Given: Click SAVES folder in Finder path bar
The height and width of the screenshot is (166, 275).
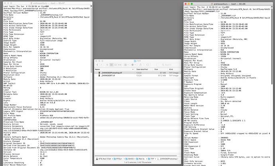Looking at the screenshot, I should coord(130,159).
